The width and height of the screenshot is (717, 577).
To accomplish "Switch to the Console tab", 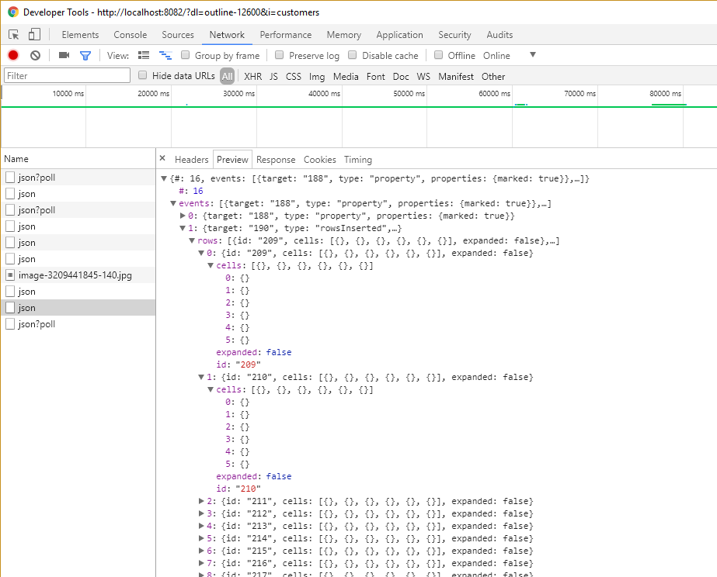I will point(131,35).
